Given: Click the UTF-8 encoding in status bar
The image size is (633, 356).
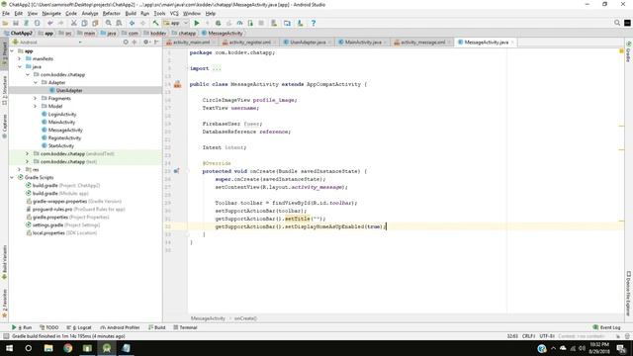Looking at the screenshot, I should (x=547, y=336).
